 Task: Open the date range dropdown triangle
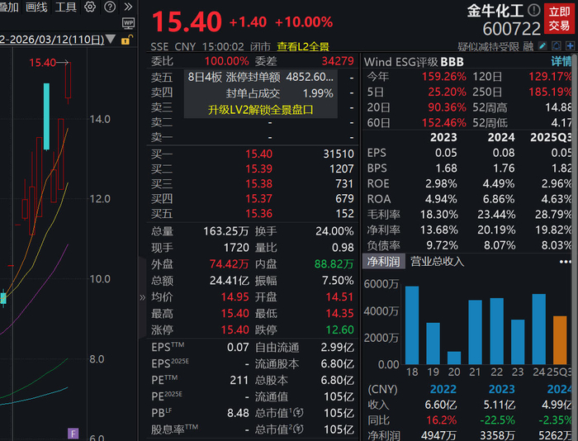click(x=110, y=39)
